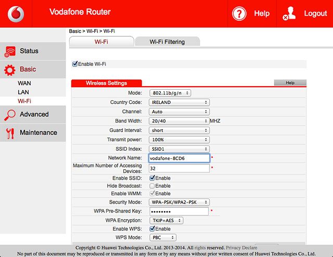
Task: Click the Help text in header
Action: point(262,13)
